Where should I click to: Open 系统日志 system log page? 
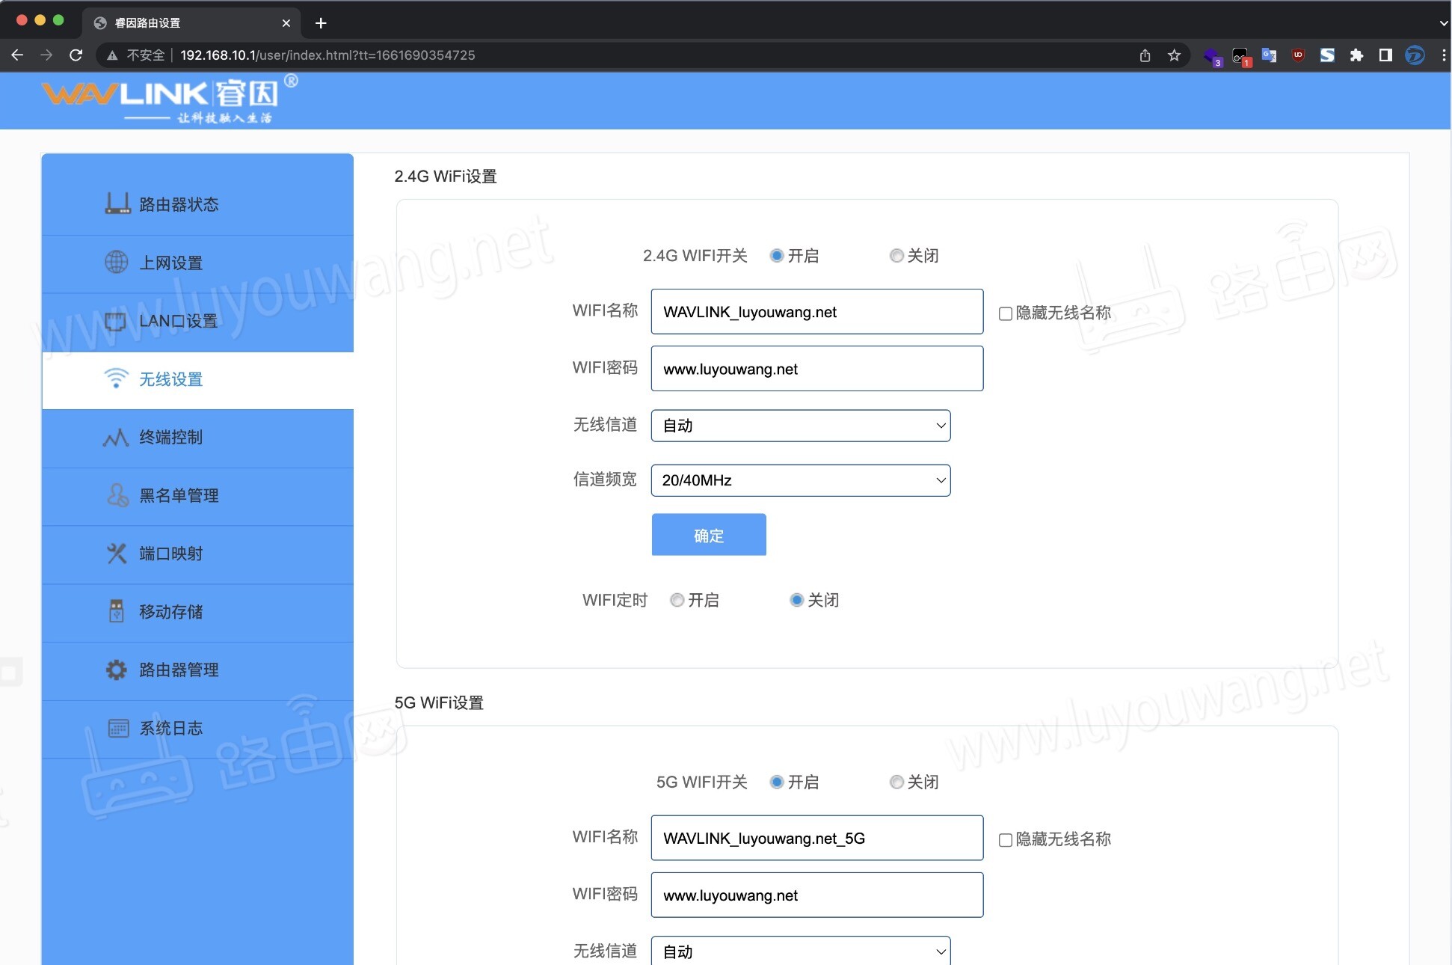pos(170,728)
